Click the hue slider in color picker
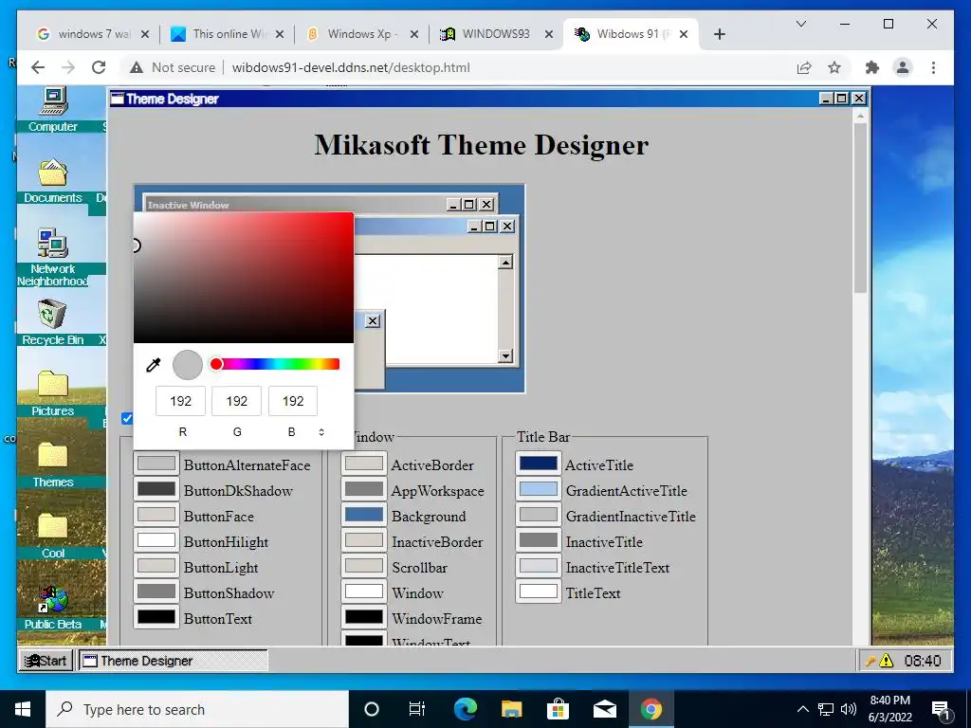This screenshot has width=971, height=728. coord(277,364)
